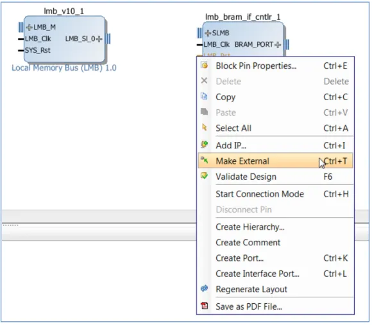The width and height of the screenshot is (372, 325).
Task: Click the Select All arrow icon
Action: 204,128
